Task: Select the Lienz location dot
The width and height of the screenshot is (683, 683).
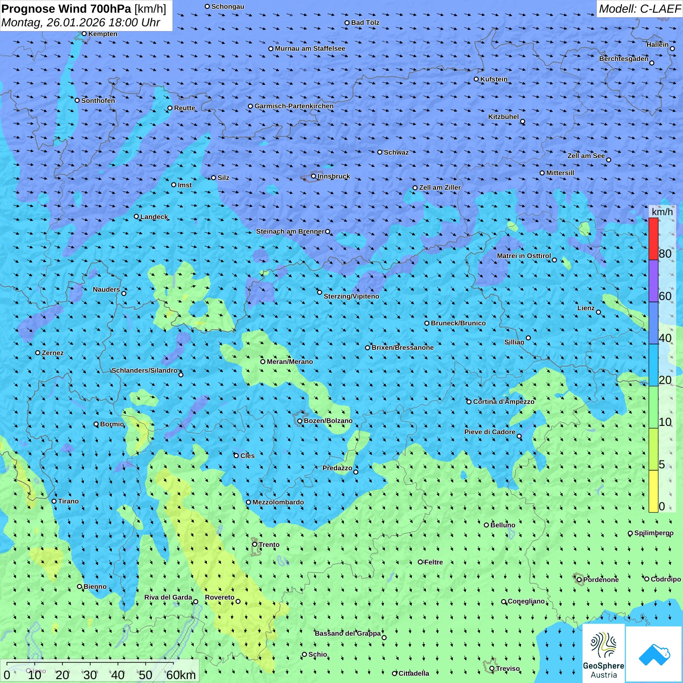Action: (x=599, y=312)
